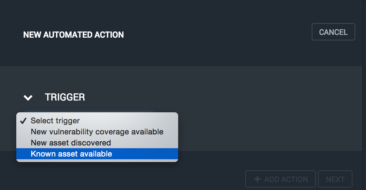Dismiss the automated action form via CANCEL

tap(333, 32)
